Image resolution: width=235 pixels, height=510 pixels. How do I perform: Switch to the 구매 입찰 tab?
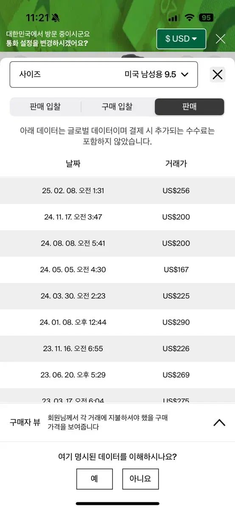click(117, 107)
